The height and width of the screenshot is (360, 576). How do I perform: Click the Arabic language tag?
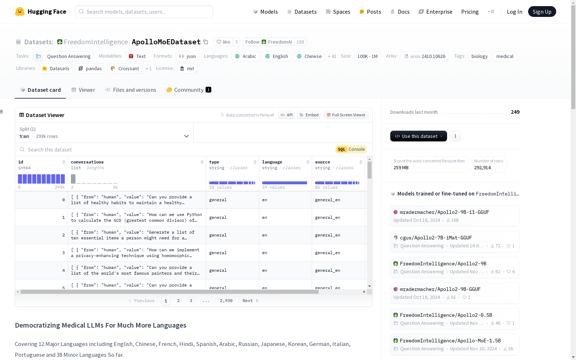(x=246, y=56)
